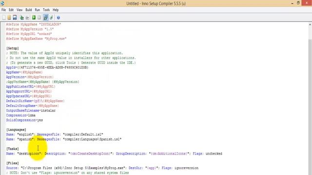Click the [Files] section header
The width and height of the screenshot is (312, 175).
(13, 163)
